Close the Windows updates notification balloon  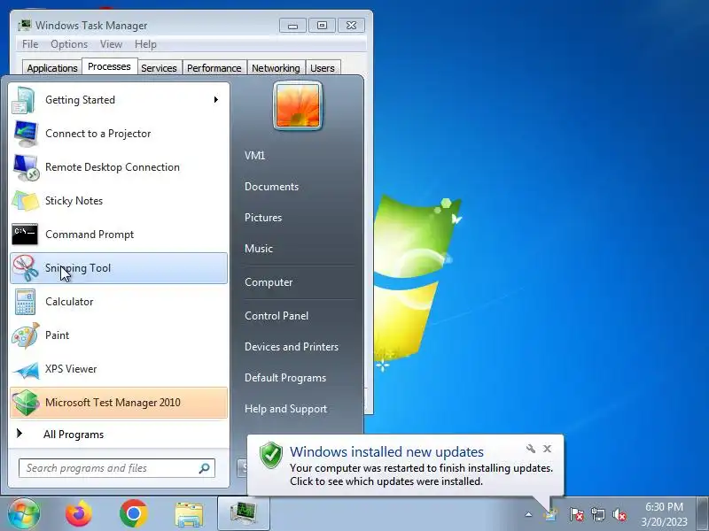(x=547, y=449)
